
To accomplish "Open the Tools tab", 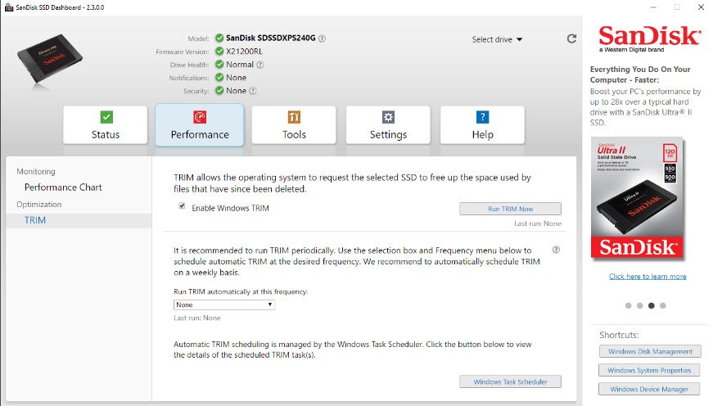I will [294, 125].
